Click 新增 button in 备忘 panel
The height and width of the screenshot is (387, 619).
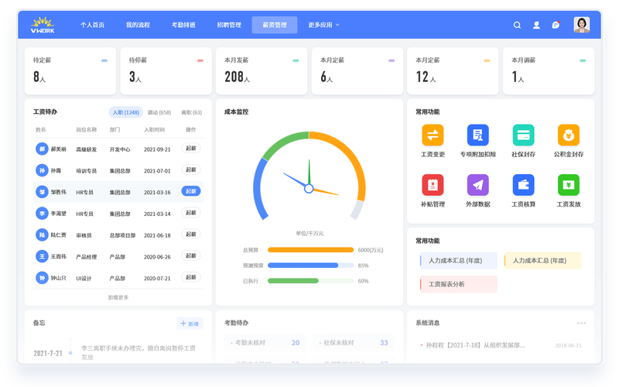click(190, 324)
